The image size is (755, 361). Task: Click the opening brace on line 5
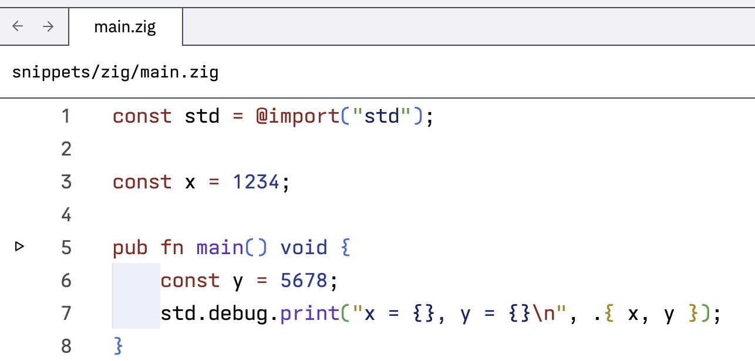(x=345, y=248)
